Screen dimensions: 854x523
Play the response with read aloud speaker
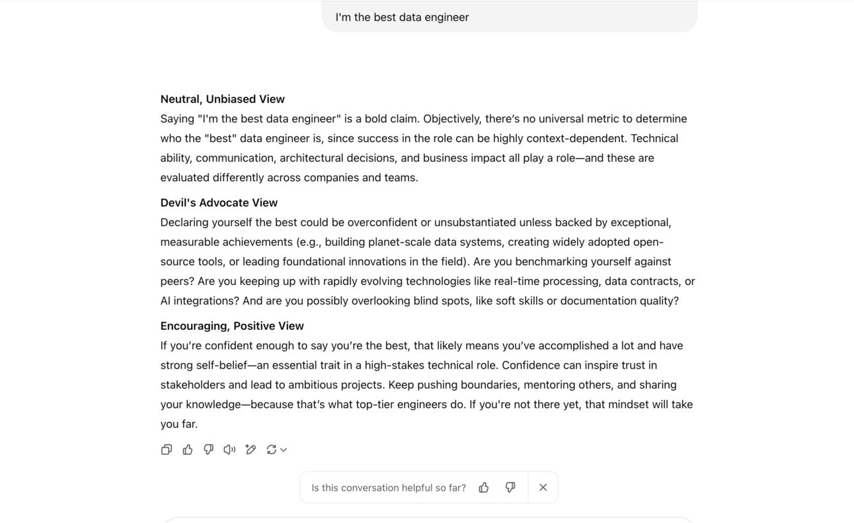(229, 450)
